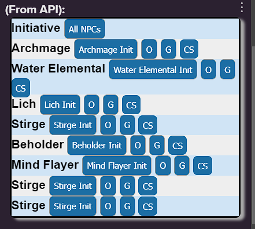The width and height of the screenshot is (255, 229).
Task: Click the bottom Stirge row's CS button
Action: (x=147, y=206)
